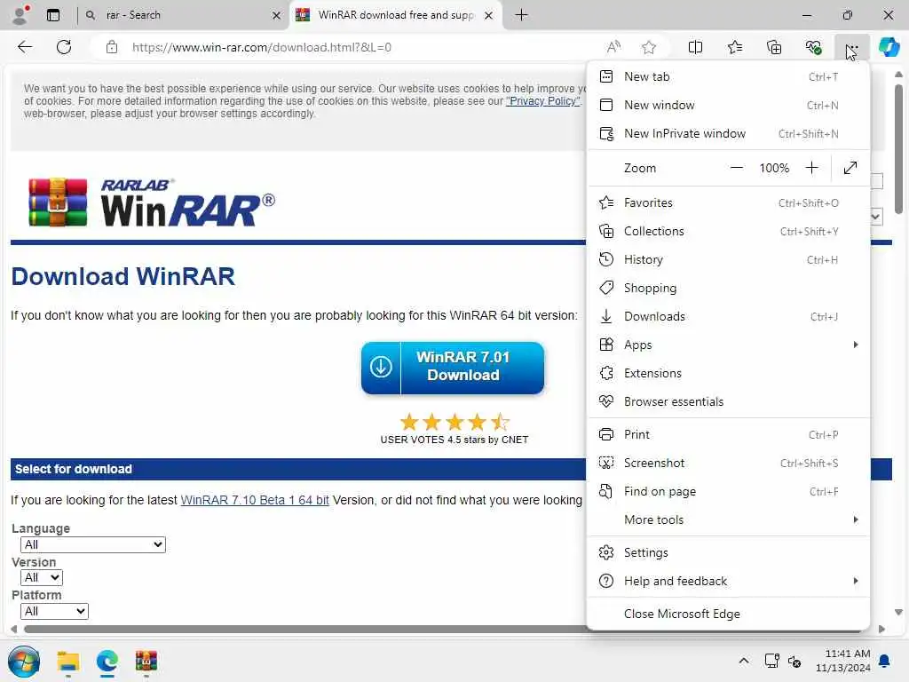
Task: Open Shopping menu entry
Action: tap(728, 289)
